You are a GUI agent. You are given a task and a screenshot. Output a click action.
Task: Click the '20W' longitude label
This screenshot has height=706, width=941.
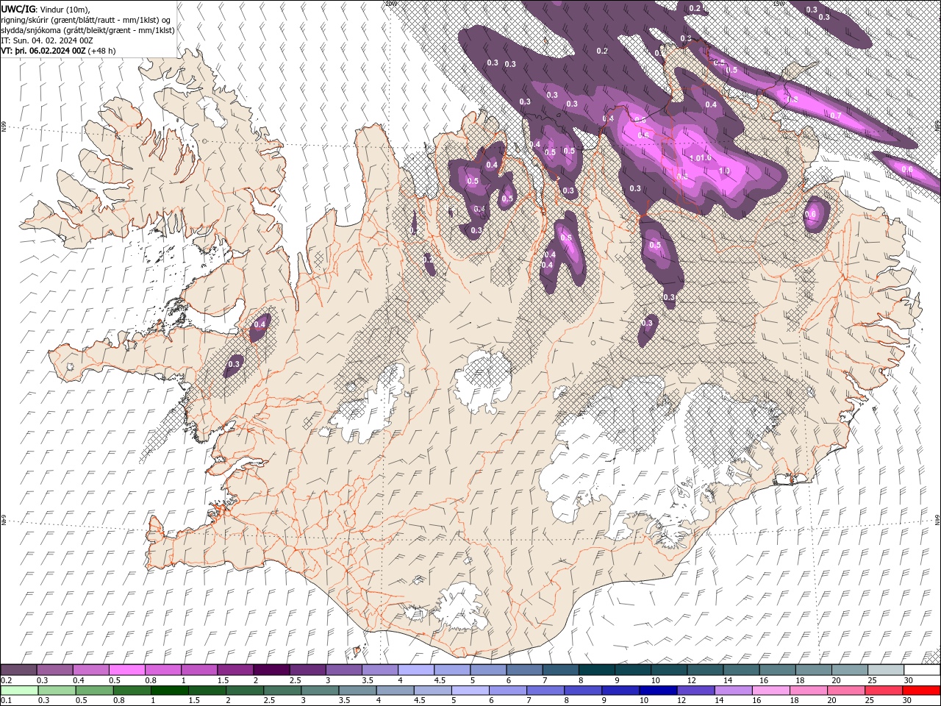tap(390, 3)
